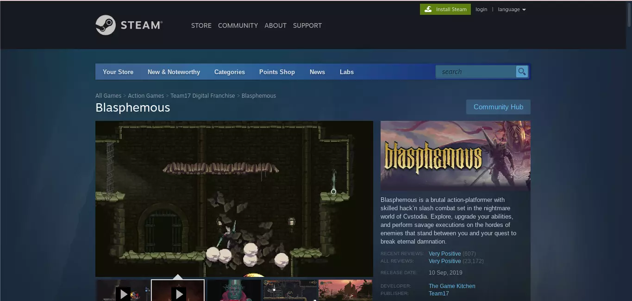Click the main gameplay video player
This screenshot has height=301, width=632.
point(234,199)
